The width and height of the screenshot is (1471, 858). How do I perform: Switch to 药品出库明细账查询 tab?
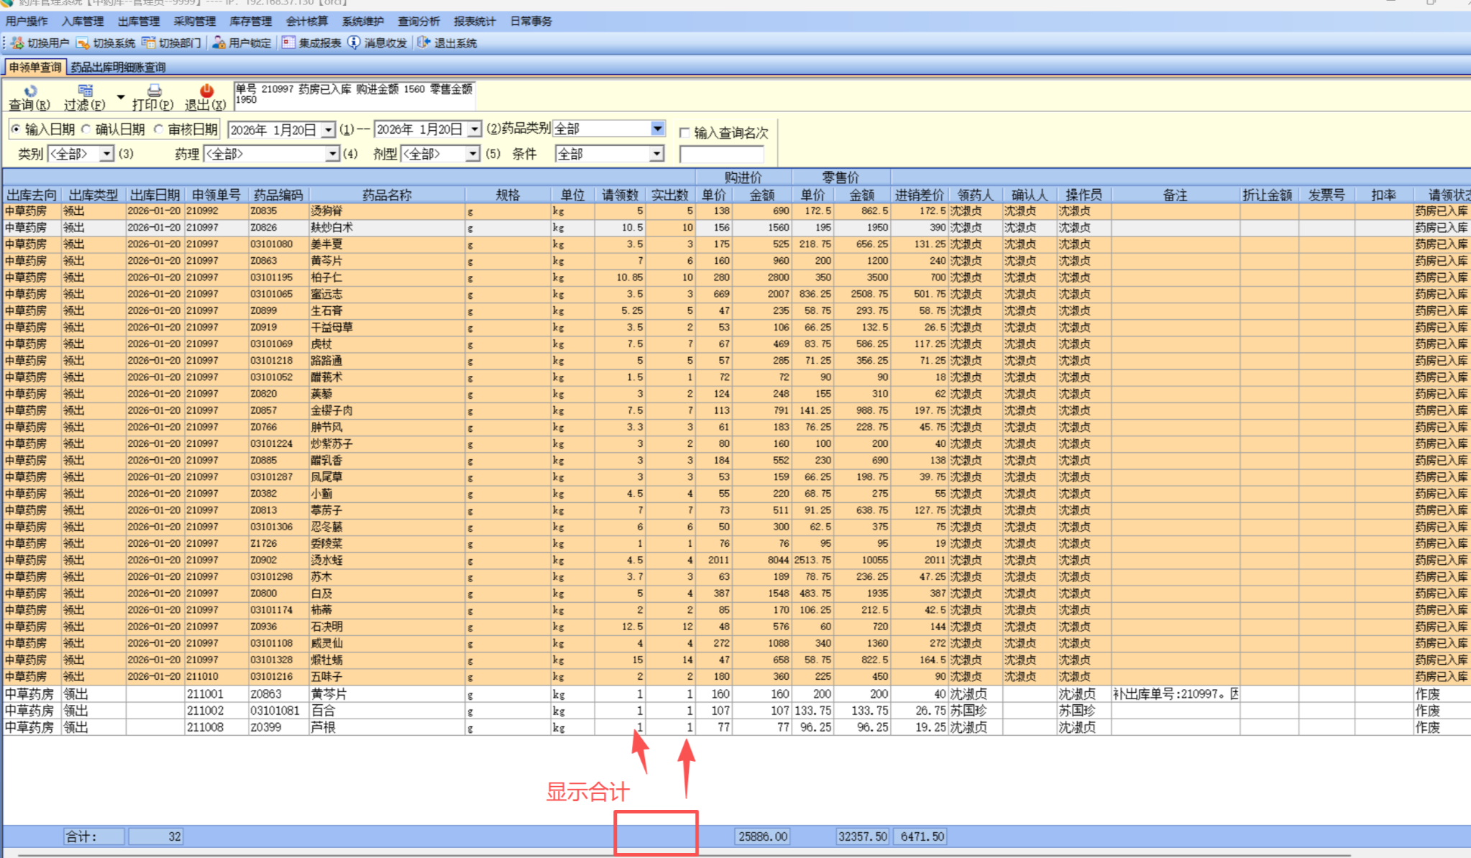pyautogui.click(x=119, y=67)
